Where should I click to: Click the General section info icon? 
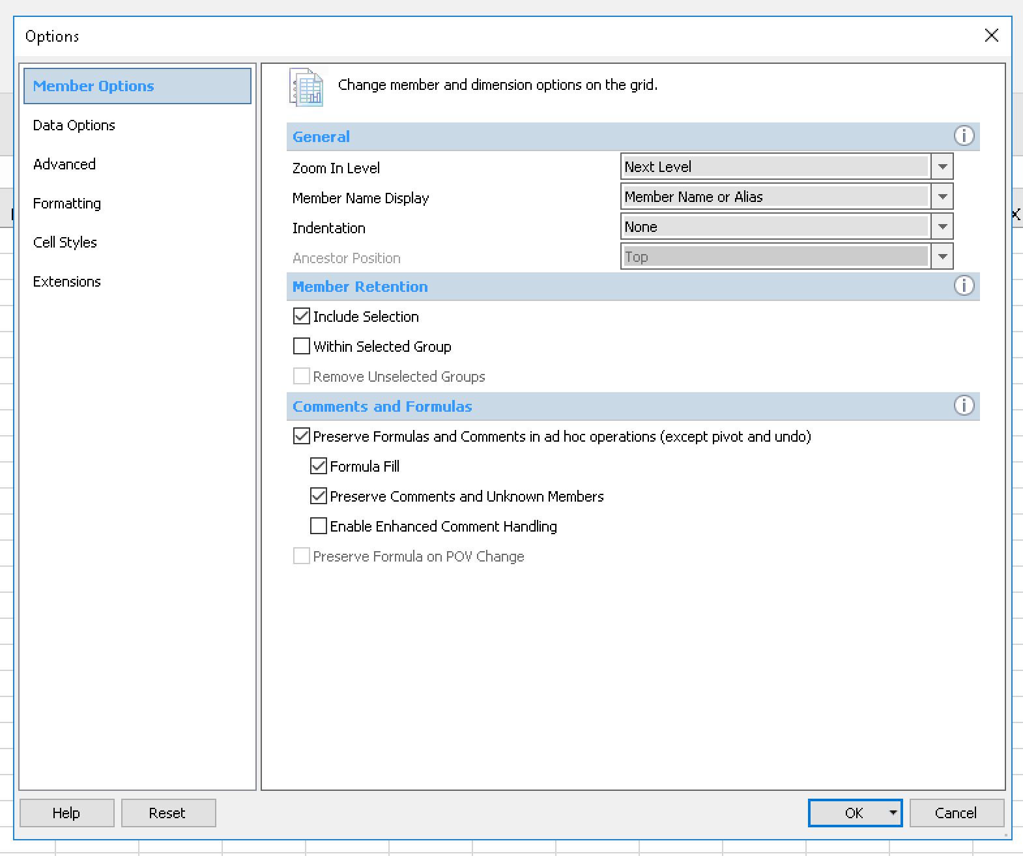tap(964, 136)
